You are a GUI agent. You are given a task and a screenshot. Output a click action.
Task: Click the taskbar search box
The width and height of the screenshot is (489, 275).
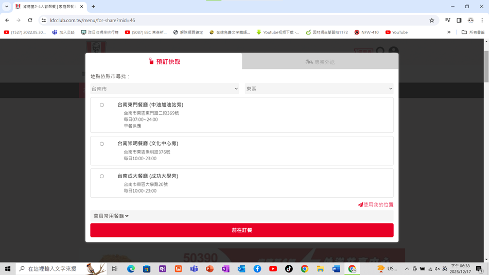(61, 269)
